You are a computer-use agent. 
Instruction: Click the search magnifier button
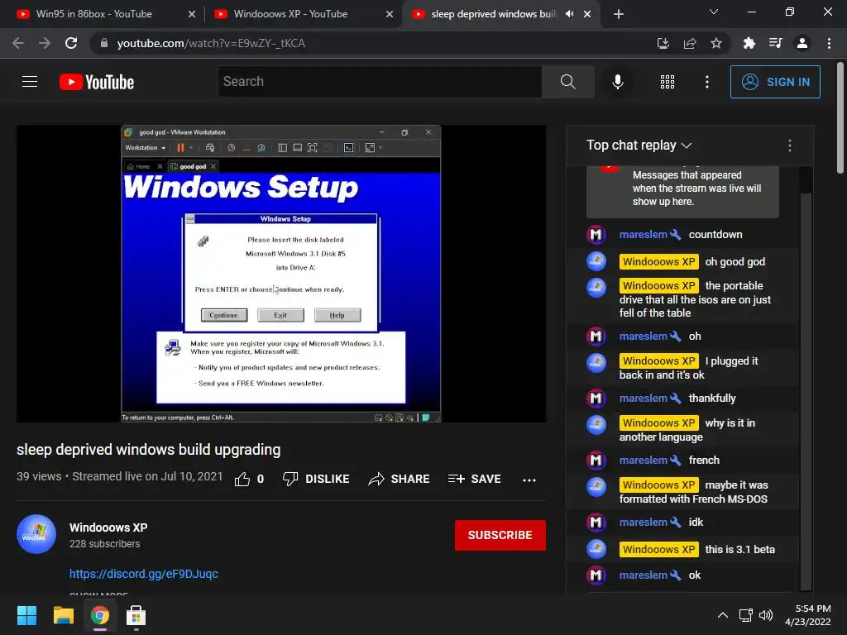[x=567, y=82]
